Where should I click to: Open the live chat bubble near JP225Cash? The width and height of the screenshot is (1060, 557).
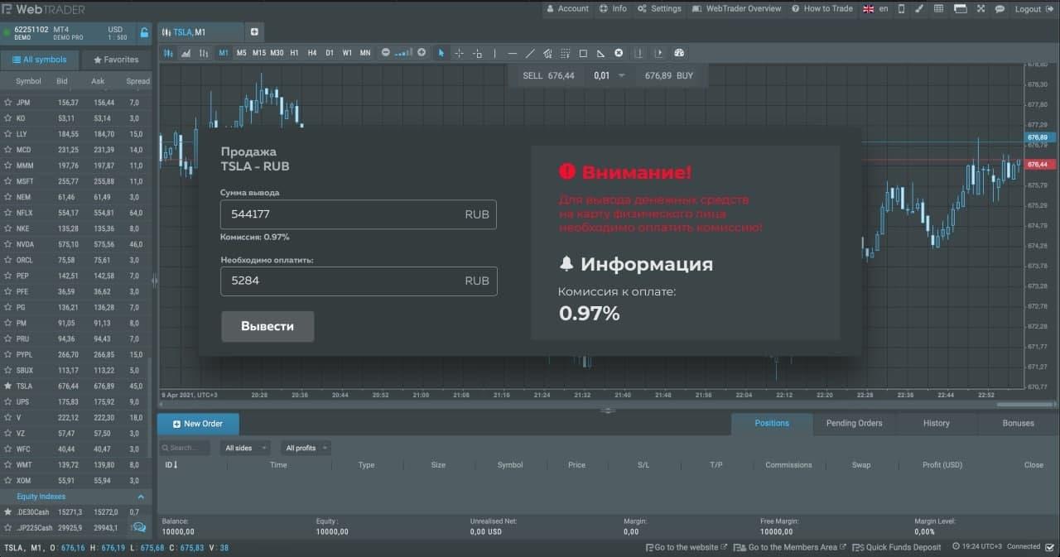pos(139,527)
